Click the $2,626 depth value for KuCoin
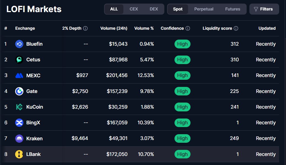The height and width of the screenshot is (165, 286). pos(80,107)
